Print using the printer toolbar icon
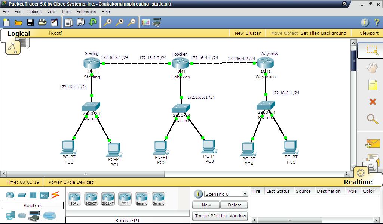 pos(42,22)
